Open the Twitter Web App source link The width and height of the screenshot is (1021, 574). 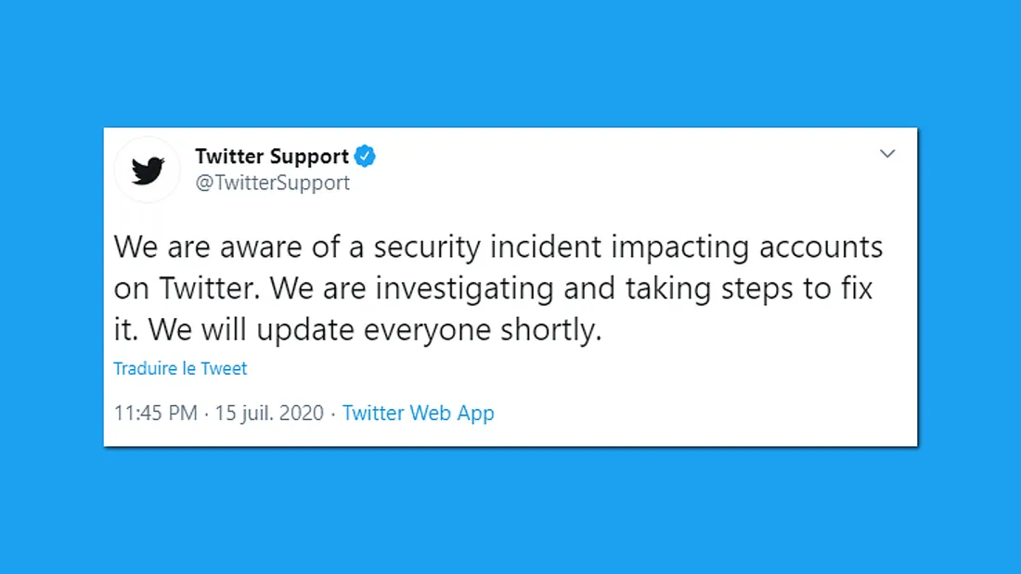coord(418,413)
